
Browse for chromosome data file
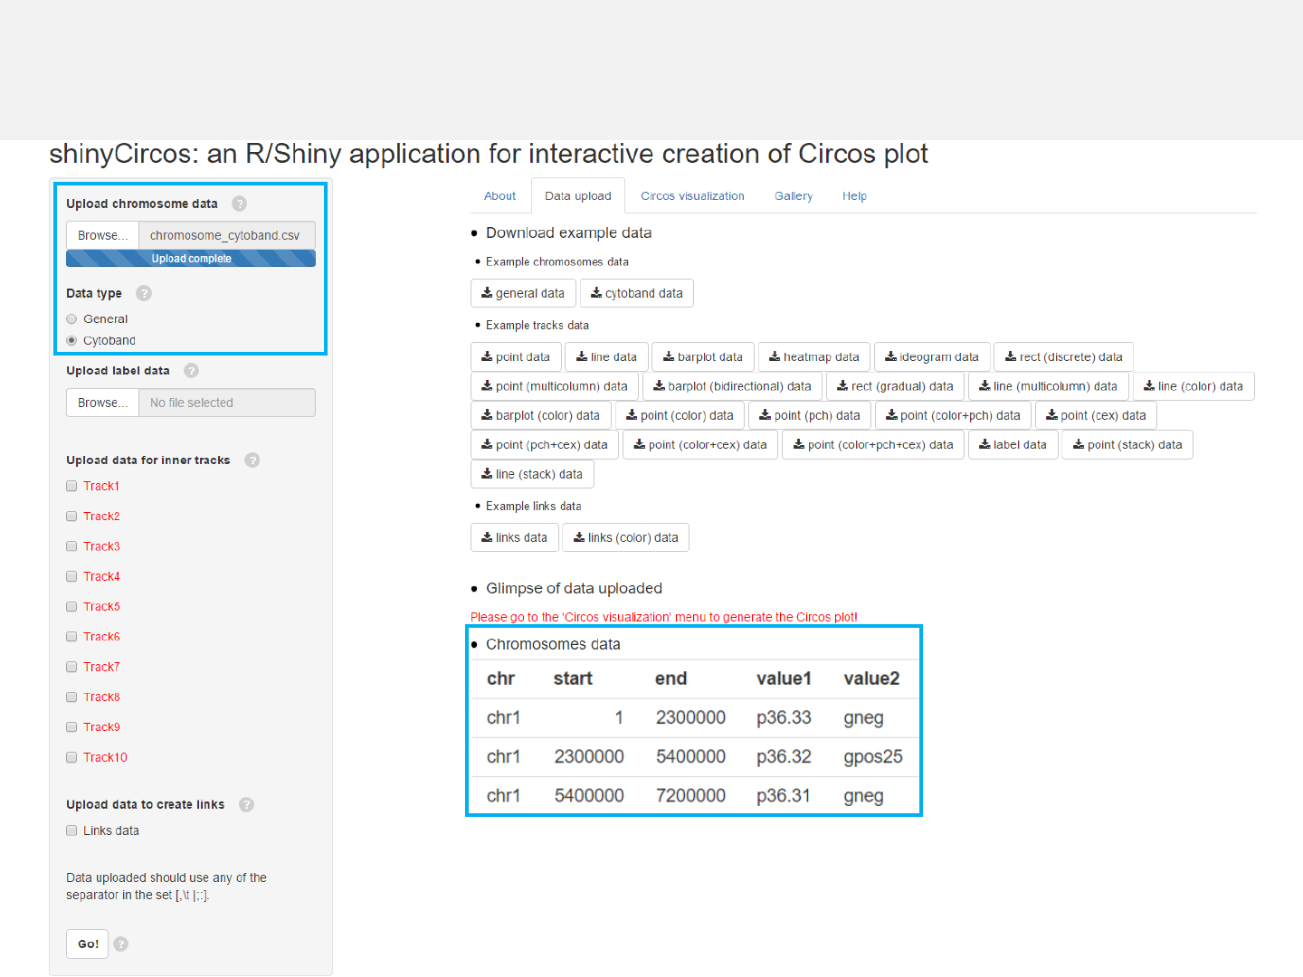(102, 235)
